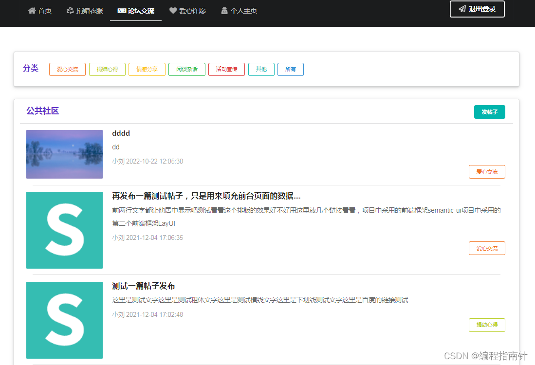Viewport: 535px width, 365px height.
Task: Click the person icon beside 个人主页
Action: (224, 11)
